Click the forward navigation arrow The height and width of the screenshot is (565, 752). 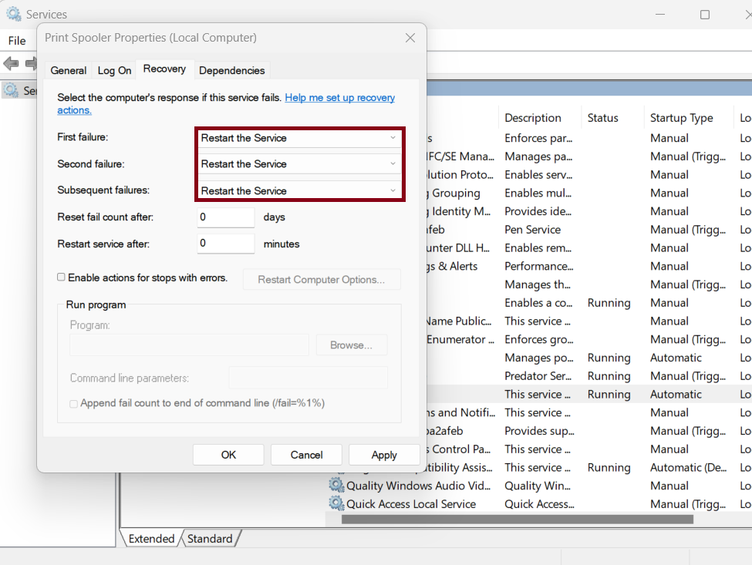tap(29, 63)
